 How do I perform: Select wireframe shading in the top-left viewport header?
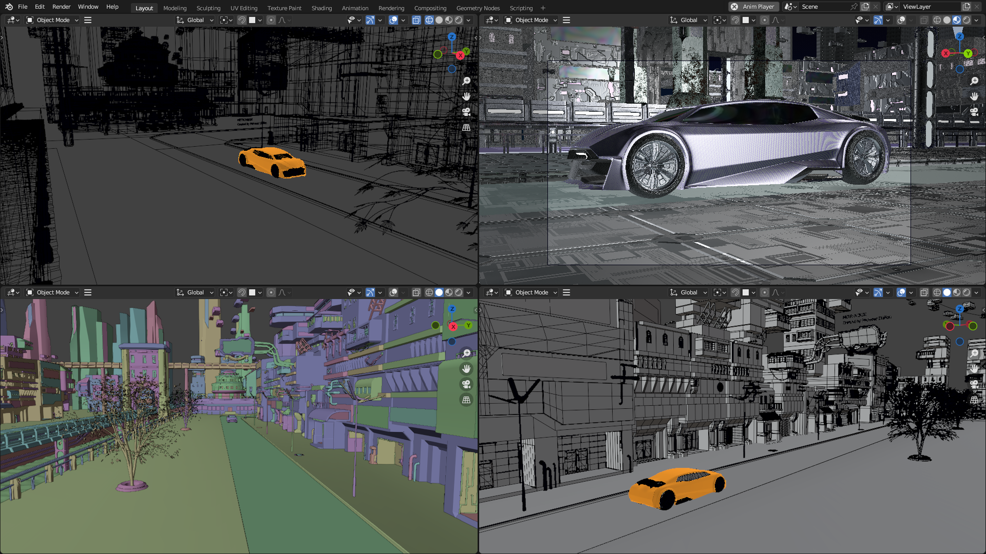pyautogui.click(x=429, y=20)
